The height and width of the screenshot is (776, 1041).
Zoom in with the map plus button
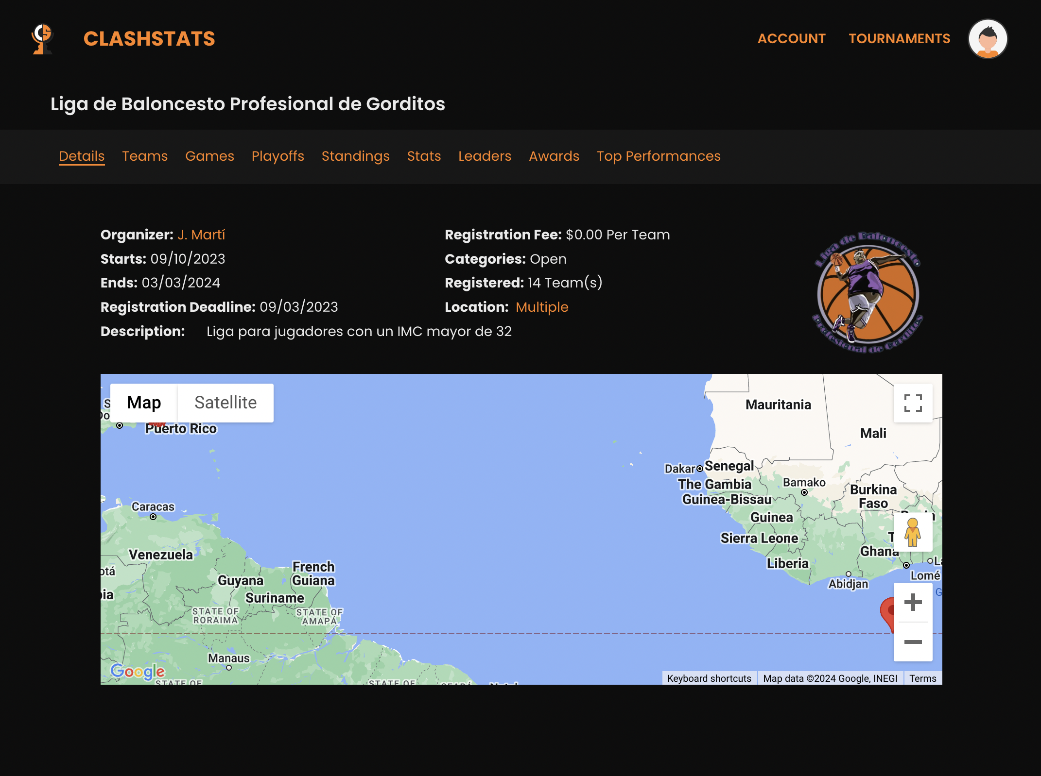coord(913,603)
